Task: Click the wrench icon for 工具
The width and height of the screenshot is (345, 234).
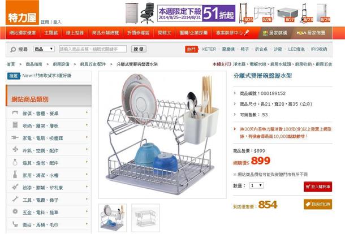Action: pyautogui.click(x=15, y=200)
